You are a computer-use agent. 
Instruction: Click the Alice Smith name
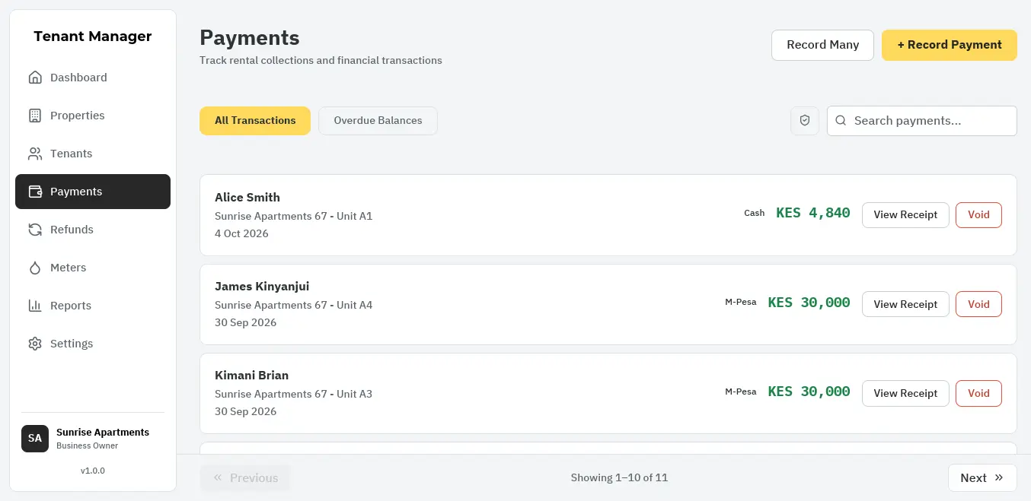pyautogui.click(x=247, y=198)
